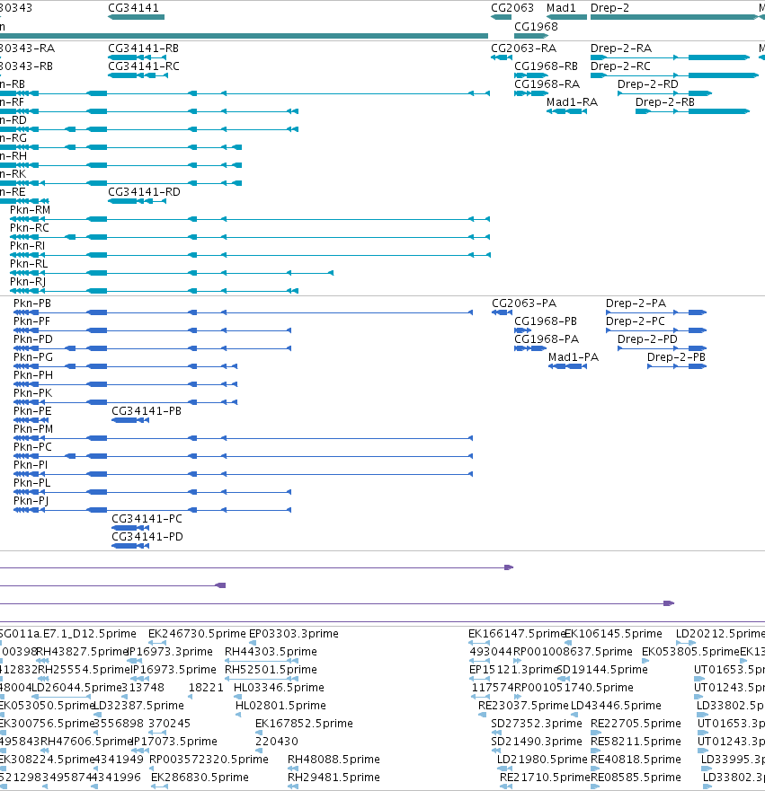The height and width of the screenshot is (791, 765).
Task: Open protein CG34141-PD
Action: [147, 537]
